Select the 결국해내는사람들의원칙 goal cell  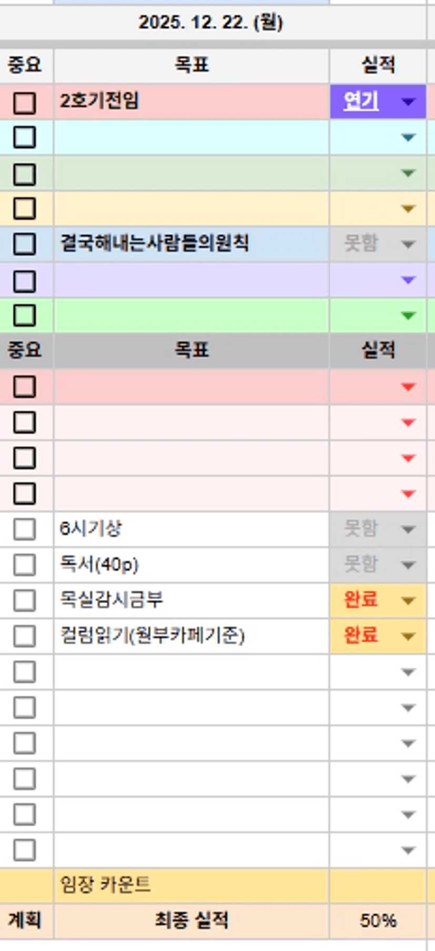[191, 244]
